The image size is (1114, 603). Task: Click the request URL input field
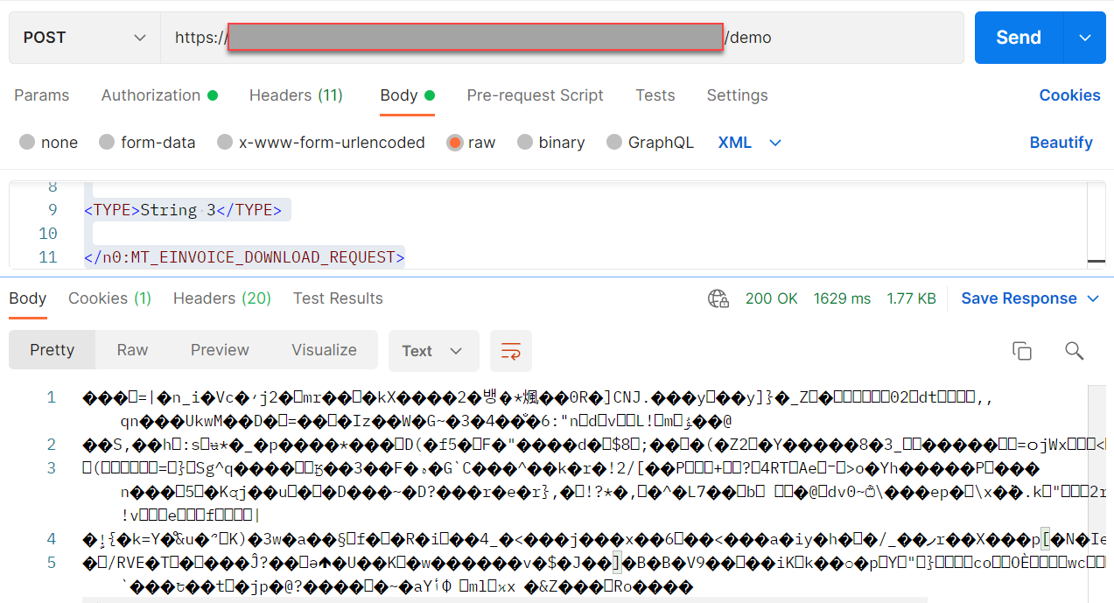tap(562, 38)
